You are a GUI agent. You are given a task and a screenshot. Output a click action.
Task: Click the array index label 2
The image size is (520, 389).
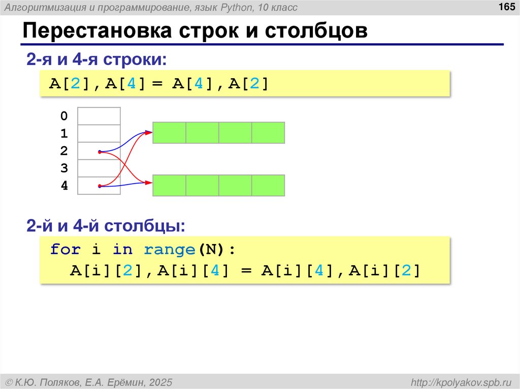coord(64,150)
